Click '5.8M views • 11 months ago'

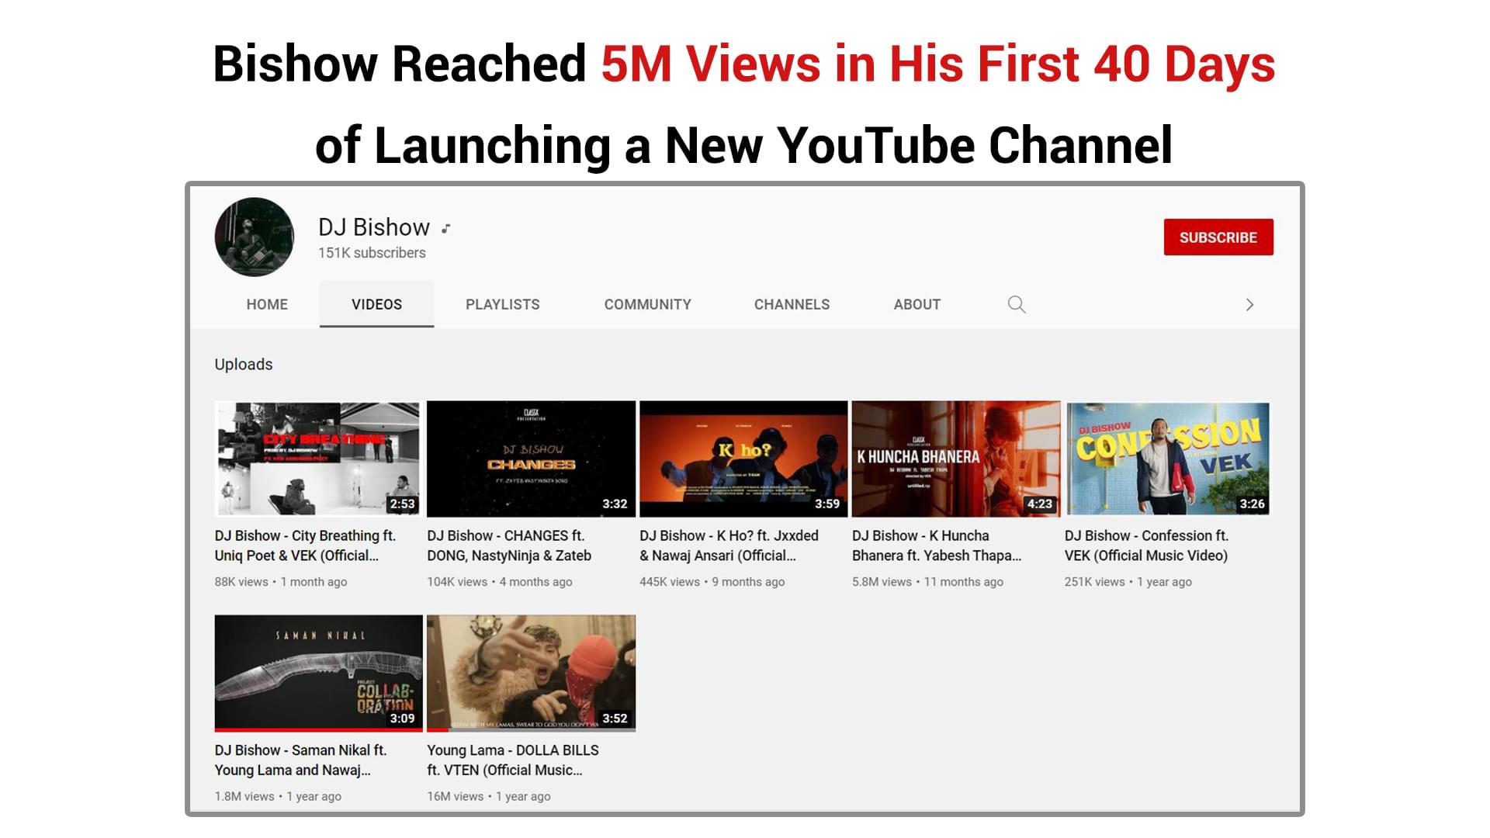[927, 582]
